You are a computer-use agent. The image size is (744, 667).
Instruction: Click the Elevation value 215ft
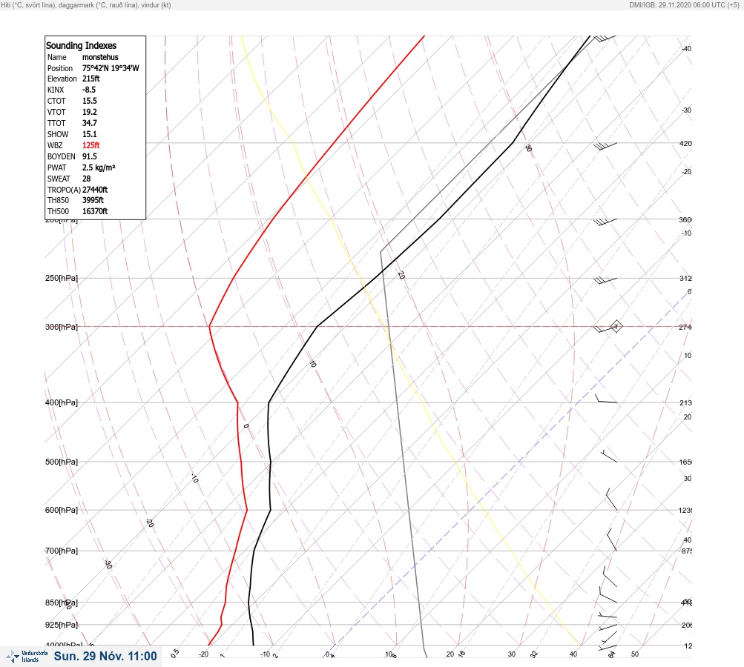[90, 79]
